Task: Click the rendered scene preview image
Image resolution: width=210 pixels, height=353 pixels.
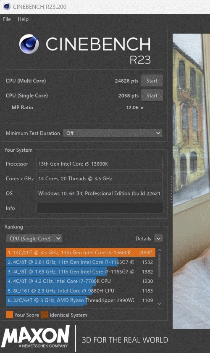Action: (191, 181)
